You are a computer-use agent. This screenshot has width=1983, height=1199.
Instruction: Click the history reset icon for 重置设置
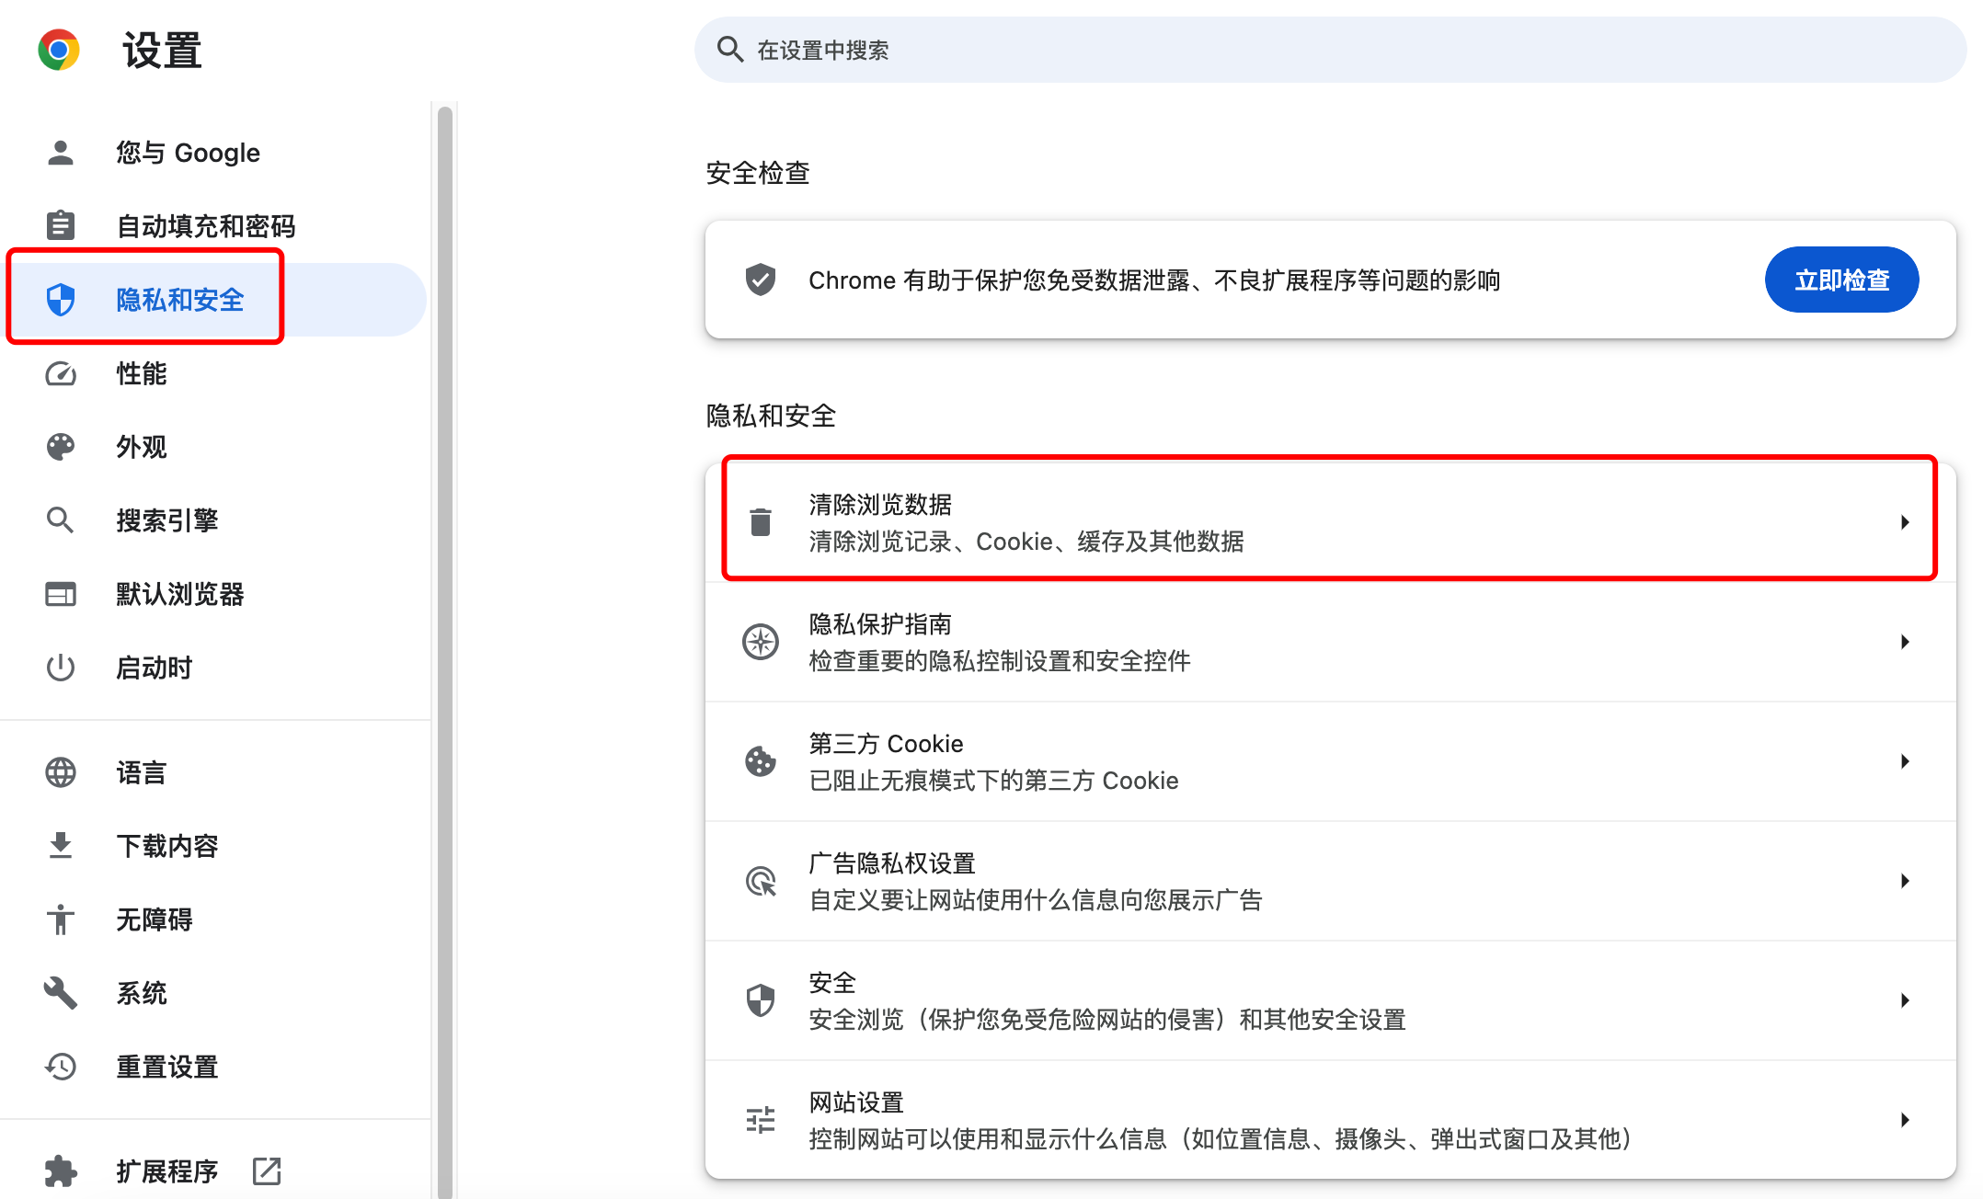pyautogui.click(x=61, y=1067)
